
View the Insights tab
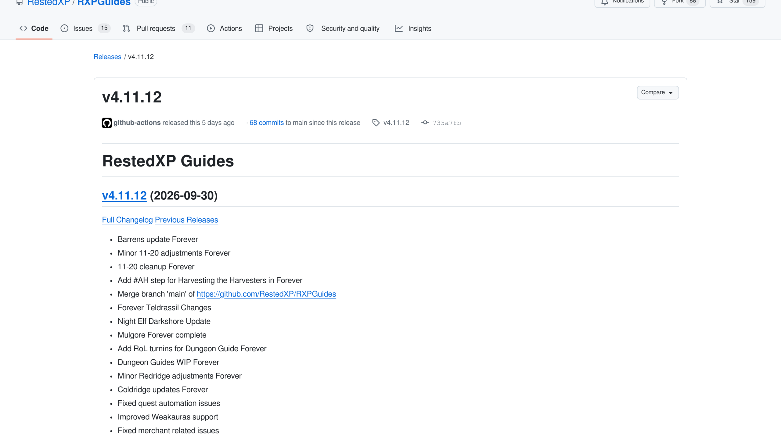[x=413, y=28]
